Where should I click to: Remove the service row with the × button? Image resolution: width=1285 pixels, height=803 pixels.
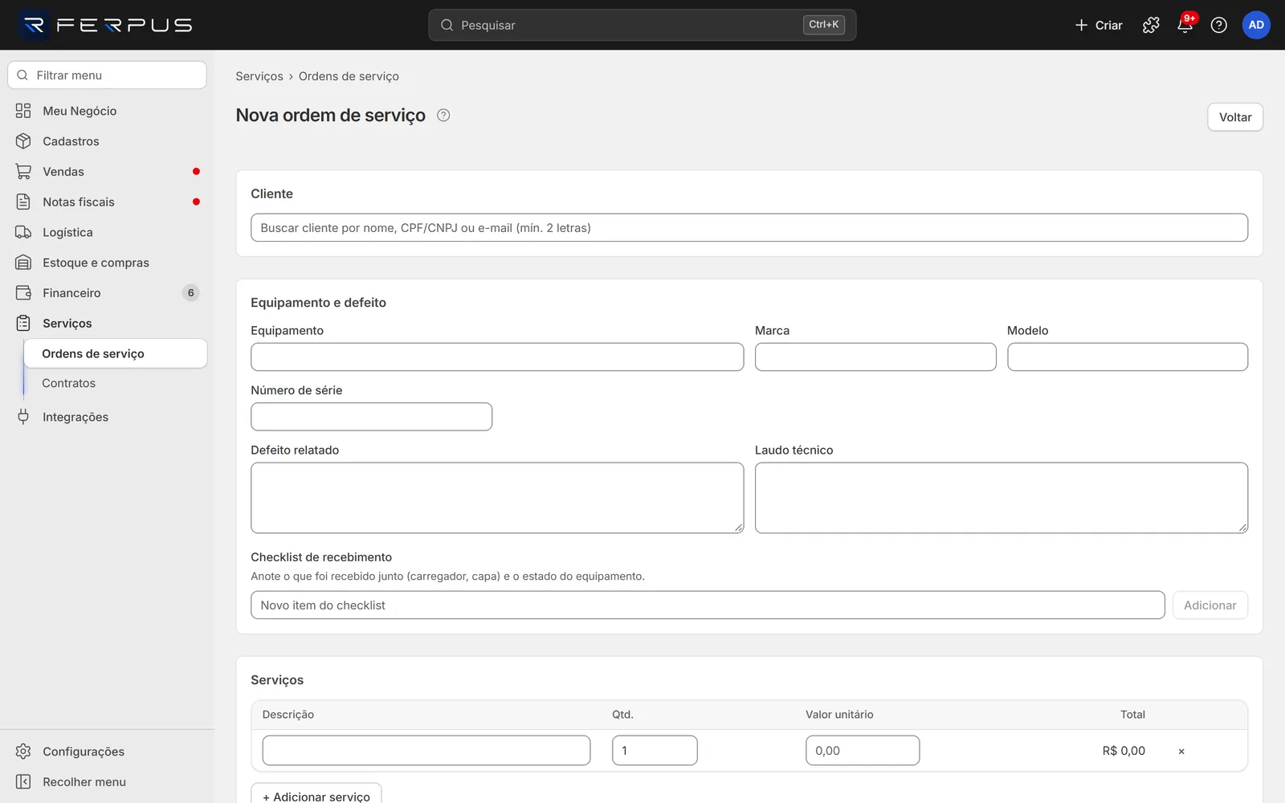pyautogui.click(x=1181, y=752)
